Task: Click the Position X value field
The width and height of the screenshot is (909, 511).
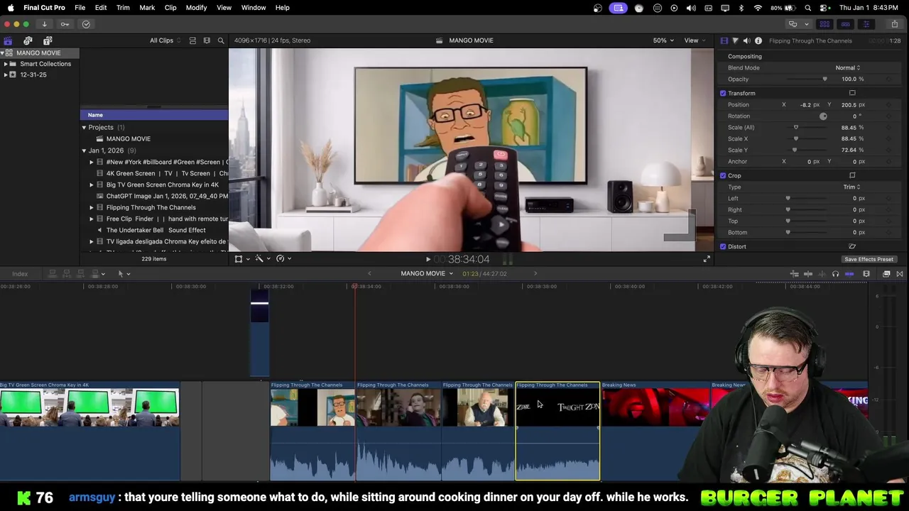Action: pyautogui.click(x=806, y=105)
